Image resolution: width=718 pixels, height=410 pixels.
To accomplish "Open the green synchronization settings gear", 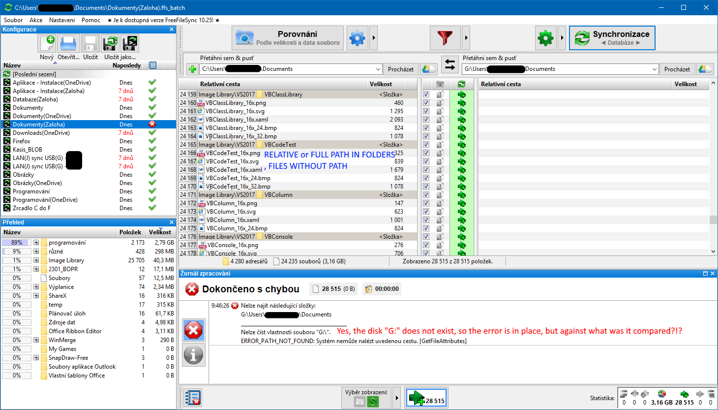I will tap(545, 38).
